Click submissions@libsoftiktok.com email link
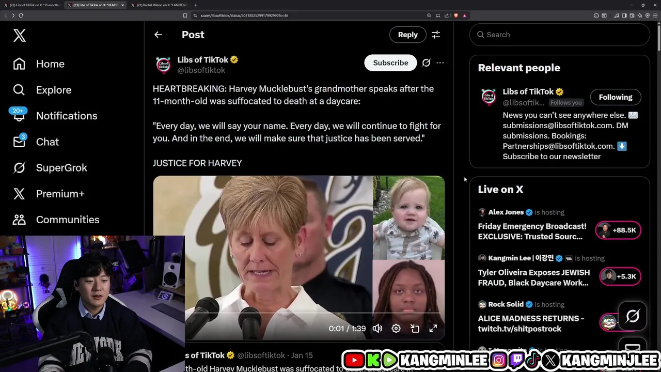Screen dimensions: 661x372 (558, 126)
